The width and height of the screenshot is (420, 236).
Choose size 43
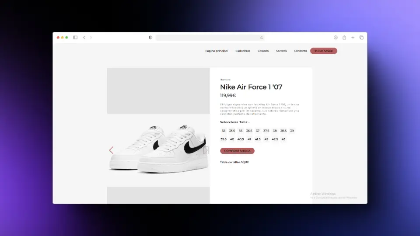(x=283, y=139)
